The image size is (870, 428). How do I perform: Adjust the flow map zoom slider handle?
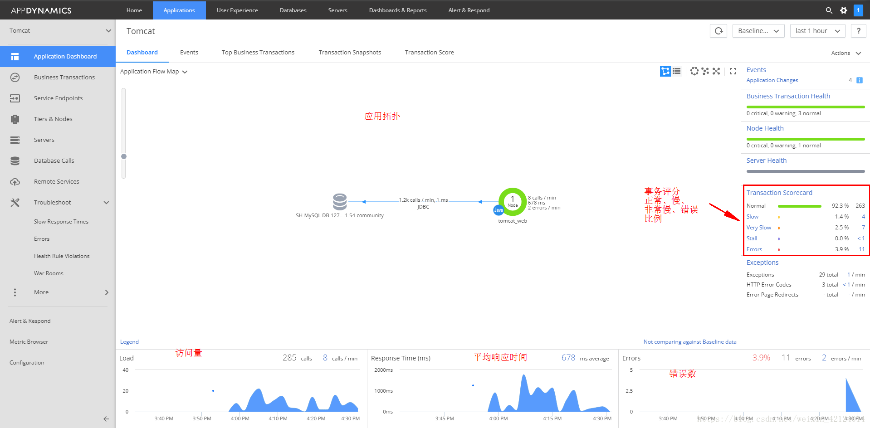(x=124, y=156)
